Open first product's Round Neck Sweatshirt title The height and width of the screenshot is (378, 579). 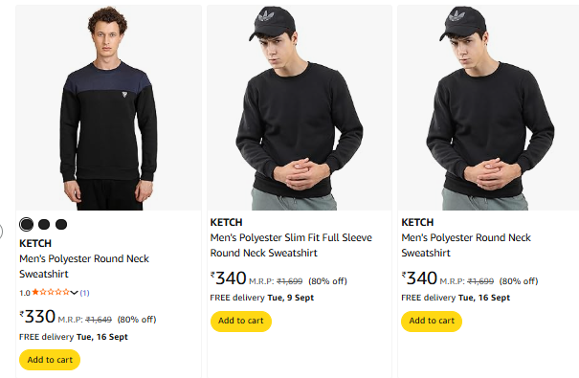click(x=84, y=266)
